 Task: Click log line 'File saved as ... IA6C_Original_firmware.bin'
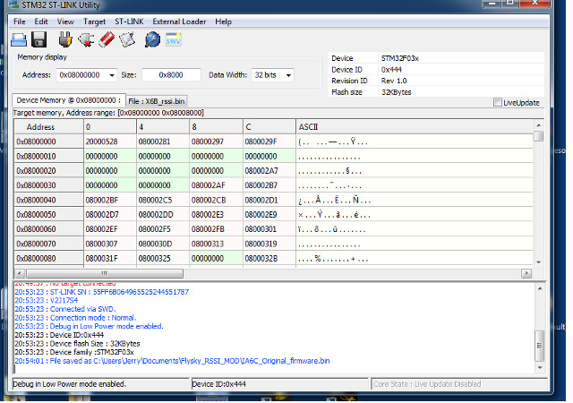coord(172,361)
